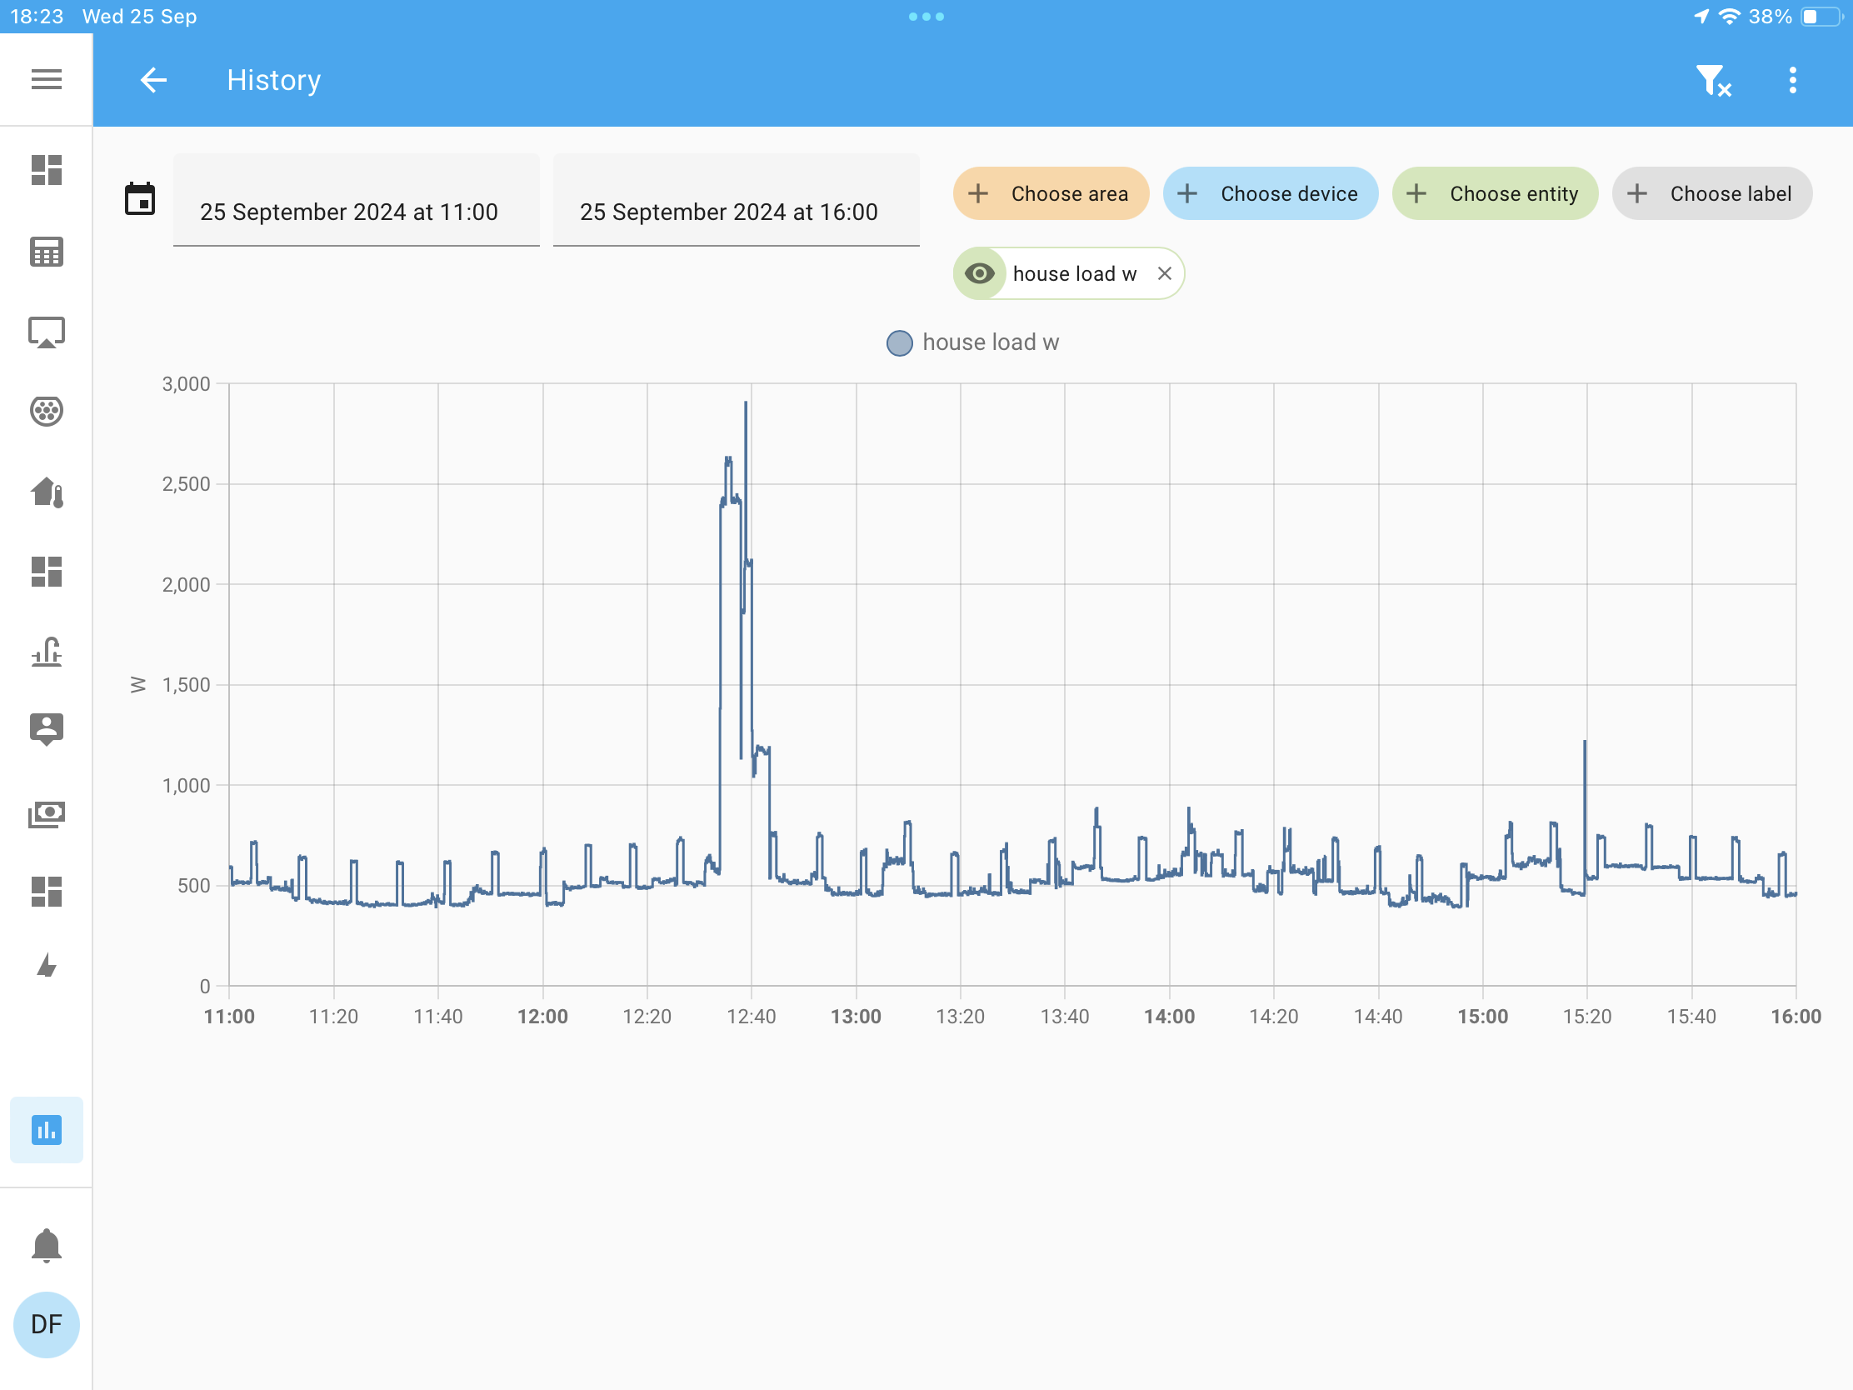Viewport: 1853px width, 1390px height.
Task: Open the three-dot overflow menu
Action: tap(1792, 81)
